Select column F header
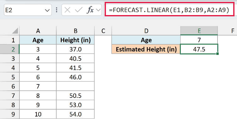The width and height of the screenshot is (237, 119). (x=233, y=31)
